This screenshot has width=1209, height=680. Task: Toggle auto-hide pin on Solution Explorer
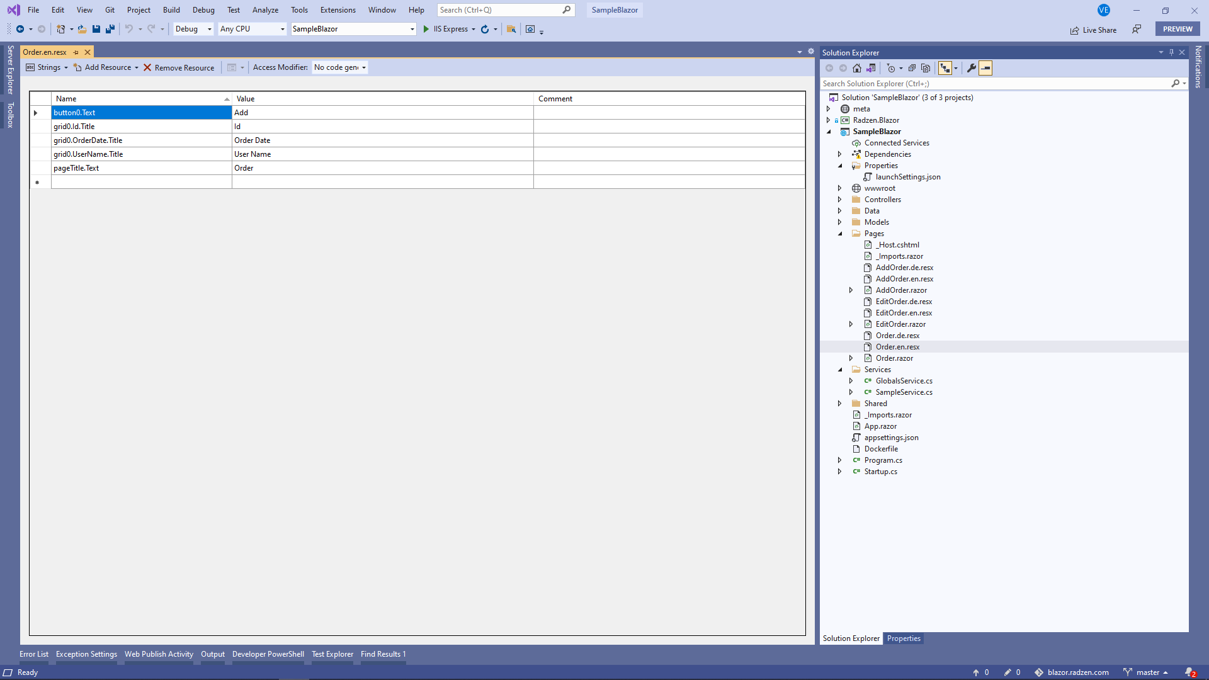pyautogui.click(x=1171, y=52)
